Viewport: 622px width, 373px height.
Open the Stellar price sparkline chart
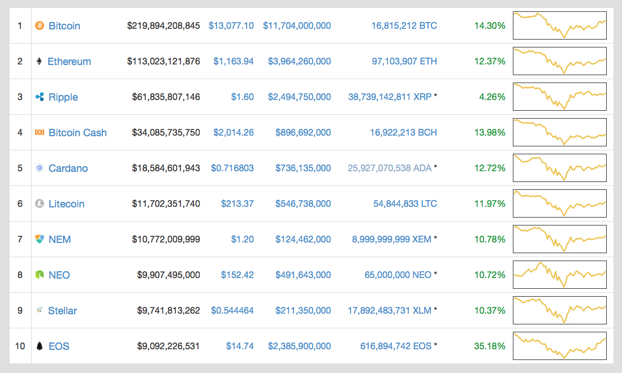click(x=560, y=310)
